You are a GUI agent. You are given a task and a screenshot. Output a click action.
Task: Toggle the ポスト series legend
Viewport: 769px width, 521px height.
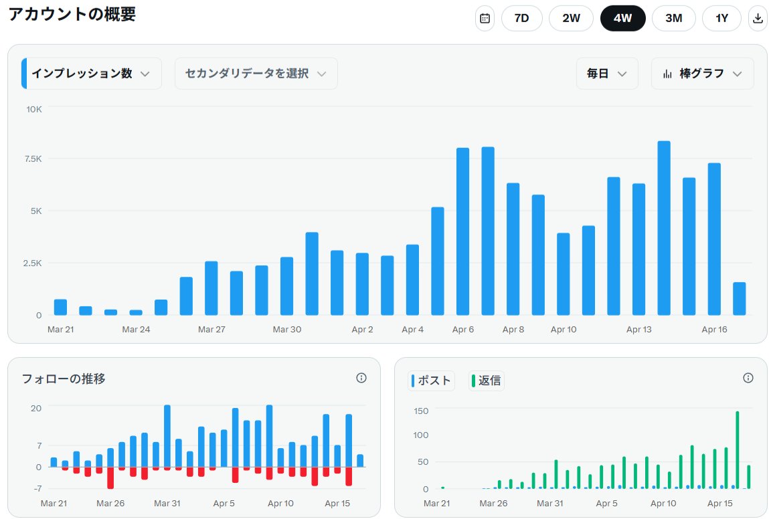click(431, 380)
